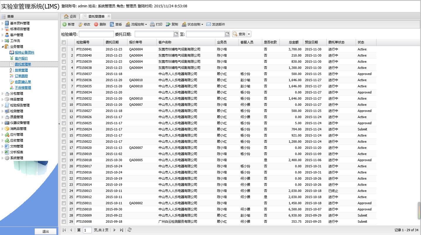Viewport: 421px width, 235px height.
Task: Click the 打印 (print) toolbar icon
Action: point(152,24)
